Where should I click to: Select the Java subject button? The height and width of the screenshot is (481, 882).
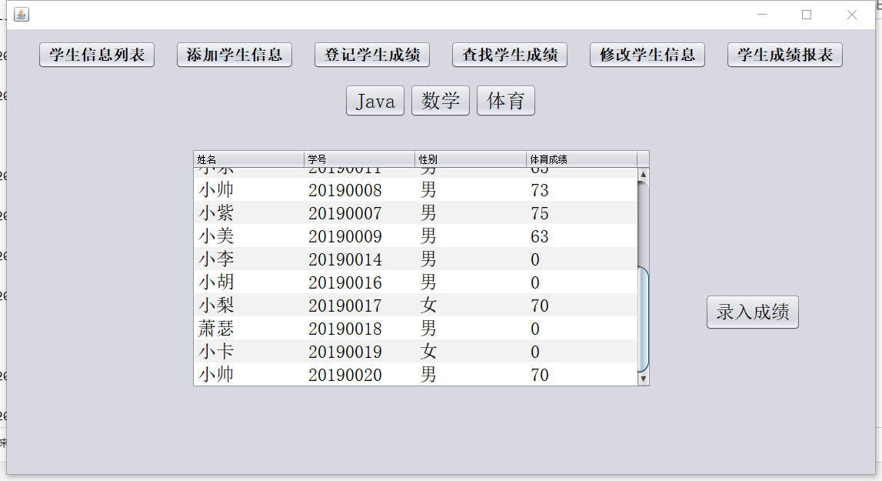tap(375, 101)
